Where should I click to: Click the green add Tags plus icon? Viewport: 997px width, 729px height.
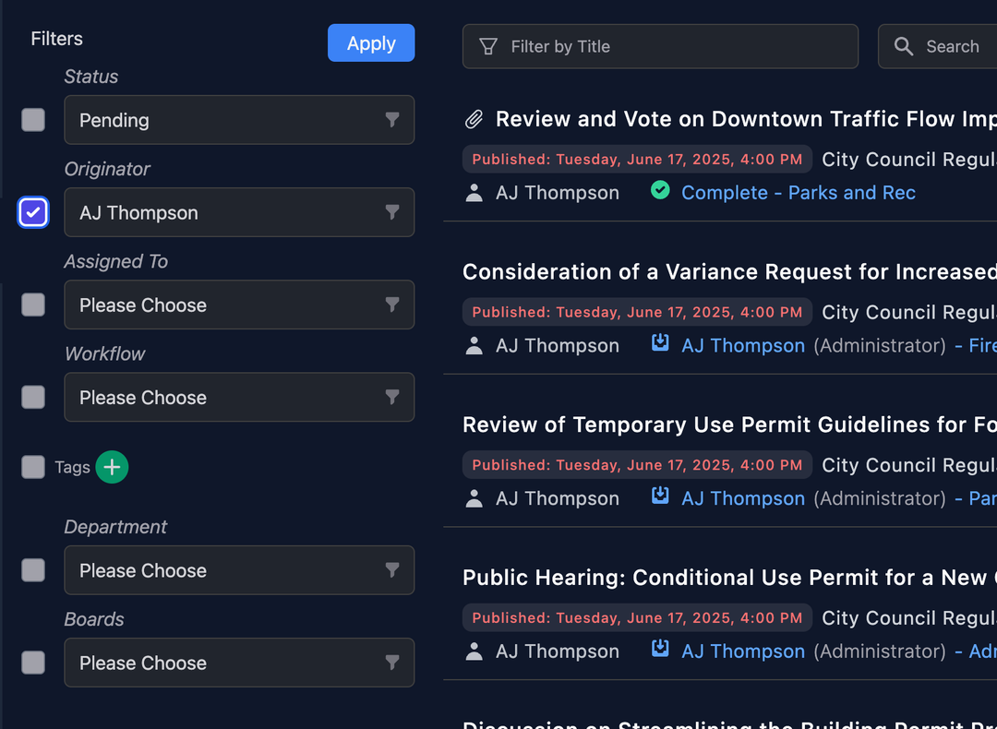click(112, 467)
